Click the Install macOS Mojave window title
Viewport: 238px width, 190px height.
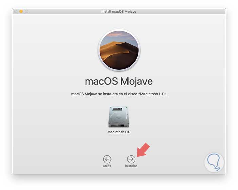click(119, 11)
